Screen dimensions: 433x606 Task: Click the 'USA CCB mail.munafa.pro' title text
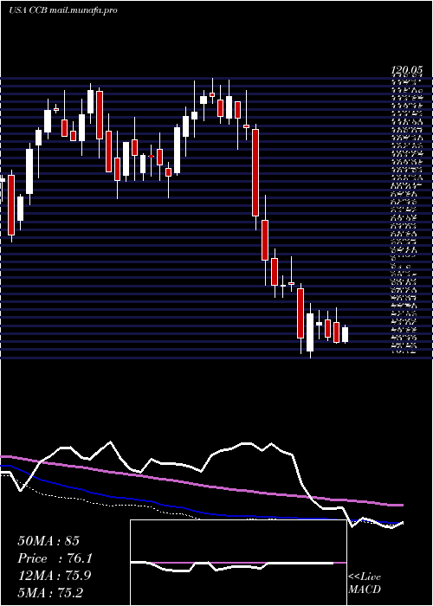click(x=62, y=10)
